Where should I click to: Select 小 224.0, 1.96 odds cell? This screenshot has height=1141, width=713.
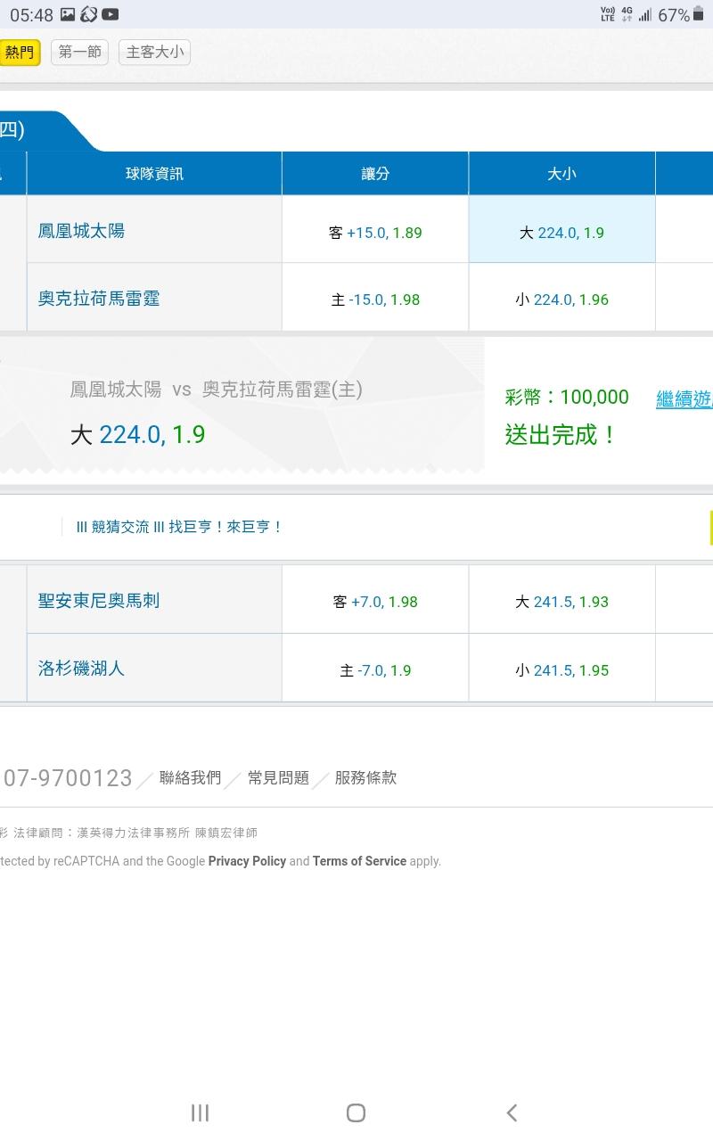pyautogui.click(x=561, y=300)
